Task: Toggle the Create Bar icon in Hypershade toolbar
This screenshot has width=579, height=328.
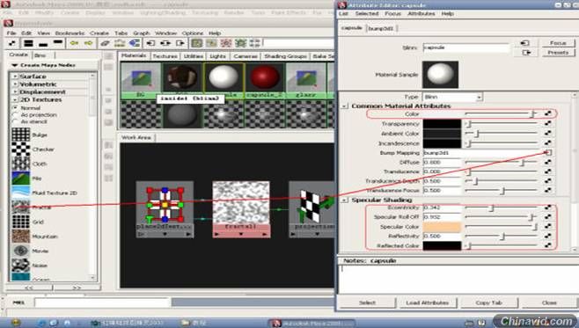Action: tap(12, 43)
